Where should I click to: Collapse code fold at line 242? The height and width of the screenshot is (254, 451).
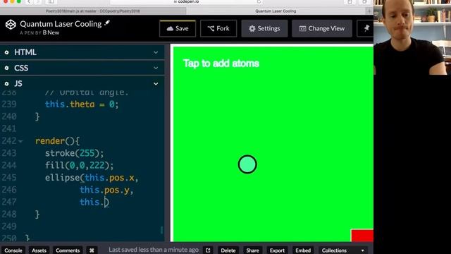(x=20, y=141)
